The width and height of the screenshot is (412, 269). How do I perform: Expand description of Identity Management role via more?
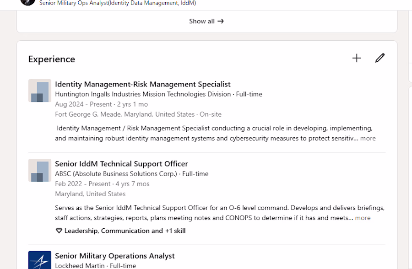click(x=368, y=138)
